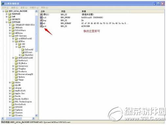Viewport: 166px width, 125px height.
Task: Collapse the HKEY_LOCAL_MACHINE tree node
Action: point(3,11)
